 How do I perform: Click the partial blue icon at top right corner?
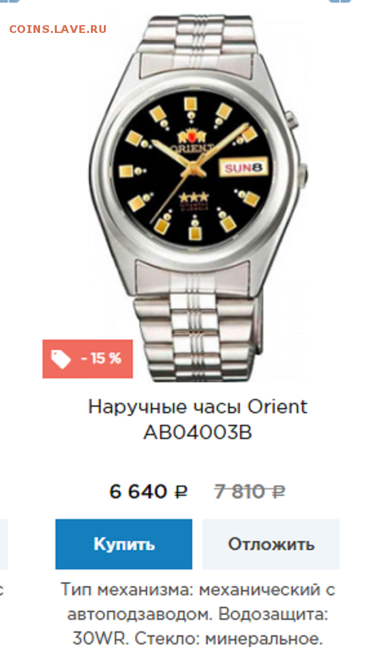point(340,1)
